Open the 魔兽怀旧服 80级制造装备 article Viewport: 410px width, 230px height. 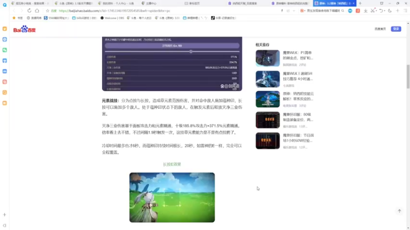[285, 120]
